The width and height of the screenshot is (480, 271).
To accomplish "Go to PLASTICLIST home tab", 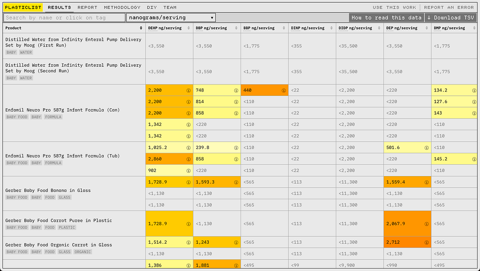I will 23,7.
